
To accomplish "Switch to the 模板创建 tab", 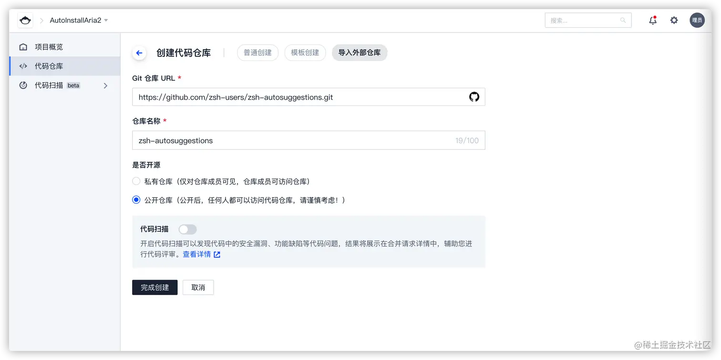I will pos(305,52).
